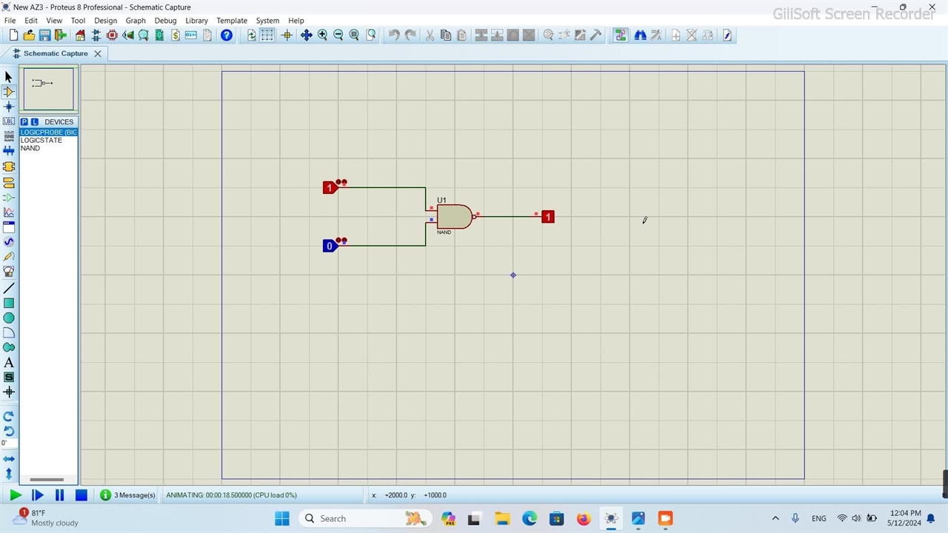The width and height of the screenshot is (948, 533).
Task: Toggle the bottom logic state input
Action: pyautogui.click(x=330, y=246)
